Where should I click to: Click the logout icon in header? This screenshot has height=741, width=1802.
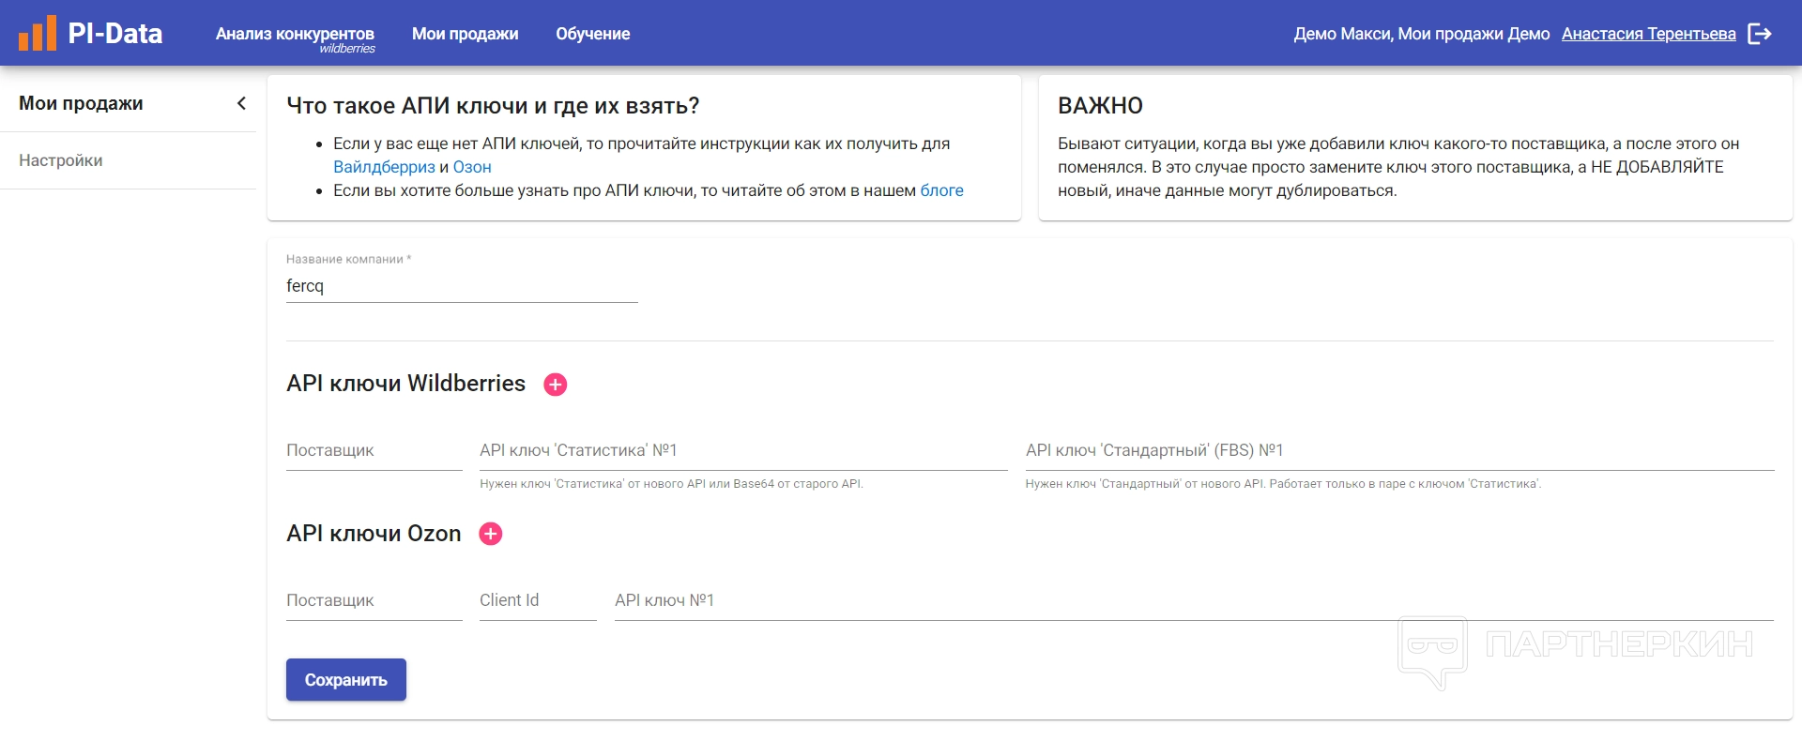pos(1760,34)
